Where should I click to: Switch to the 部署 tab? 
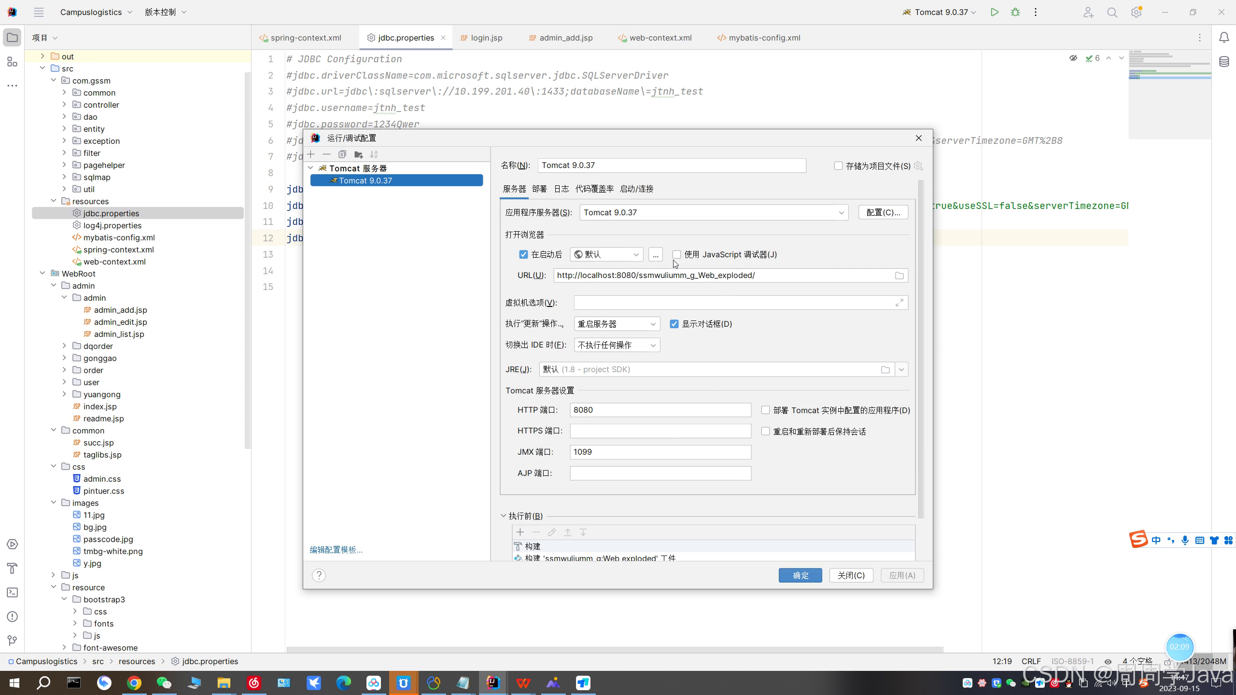[x=539, y=189]
